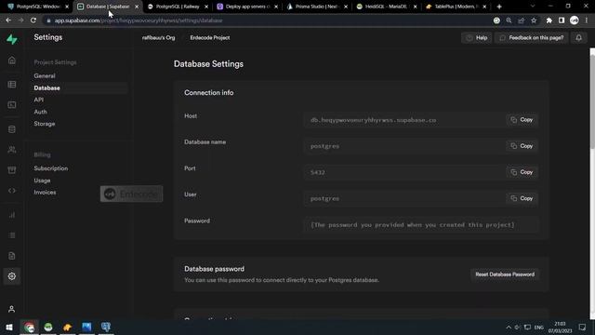This screenshot has height=335, width=595.
Task: Open the Storage bucket sidebar icon
Action: click(12, 169)
